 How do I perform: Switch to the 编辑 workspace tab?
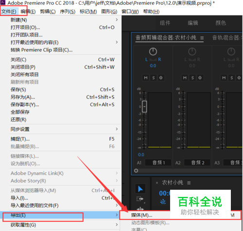(193, 23)
